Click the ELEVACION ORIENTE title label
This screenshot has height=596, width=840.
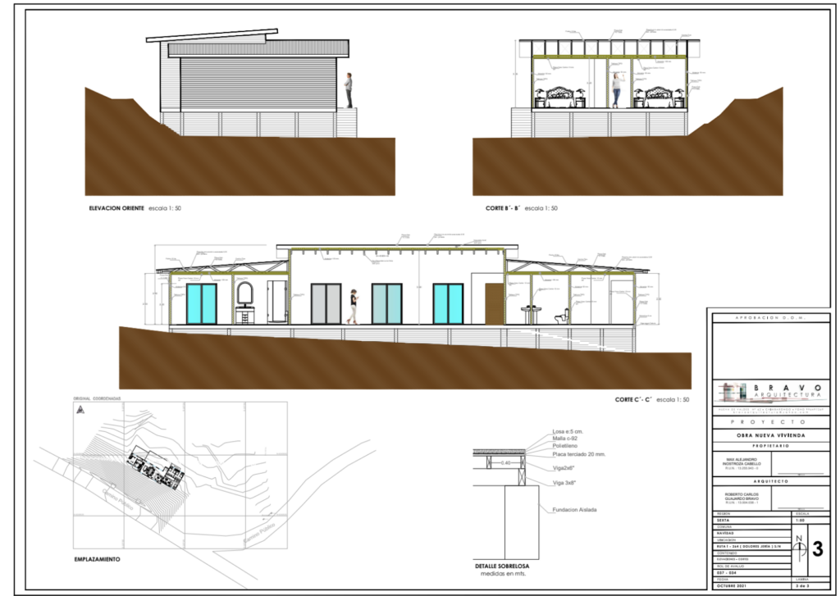coord(116,208)
